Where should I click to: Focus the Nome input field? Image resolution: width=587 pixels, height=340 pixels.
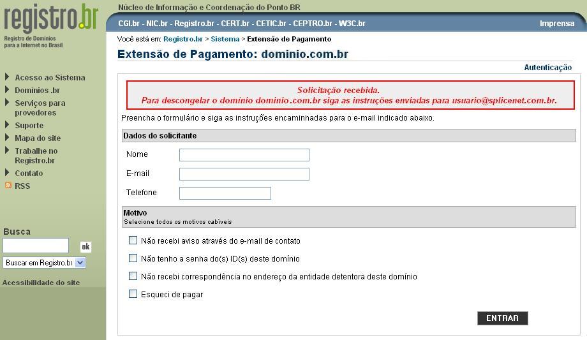coord(244,154)
